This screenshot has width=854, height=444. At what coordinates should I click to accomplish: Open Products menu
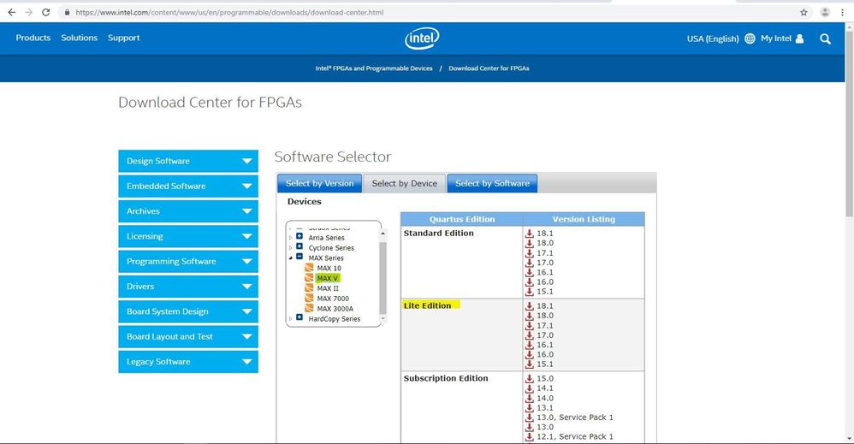pyautogui.click(x=33, y=38)
